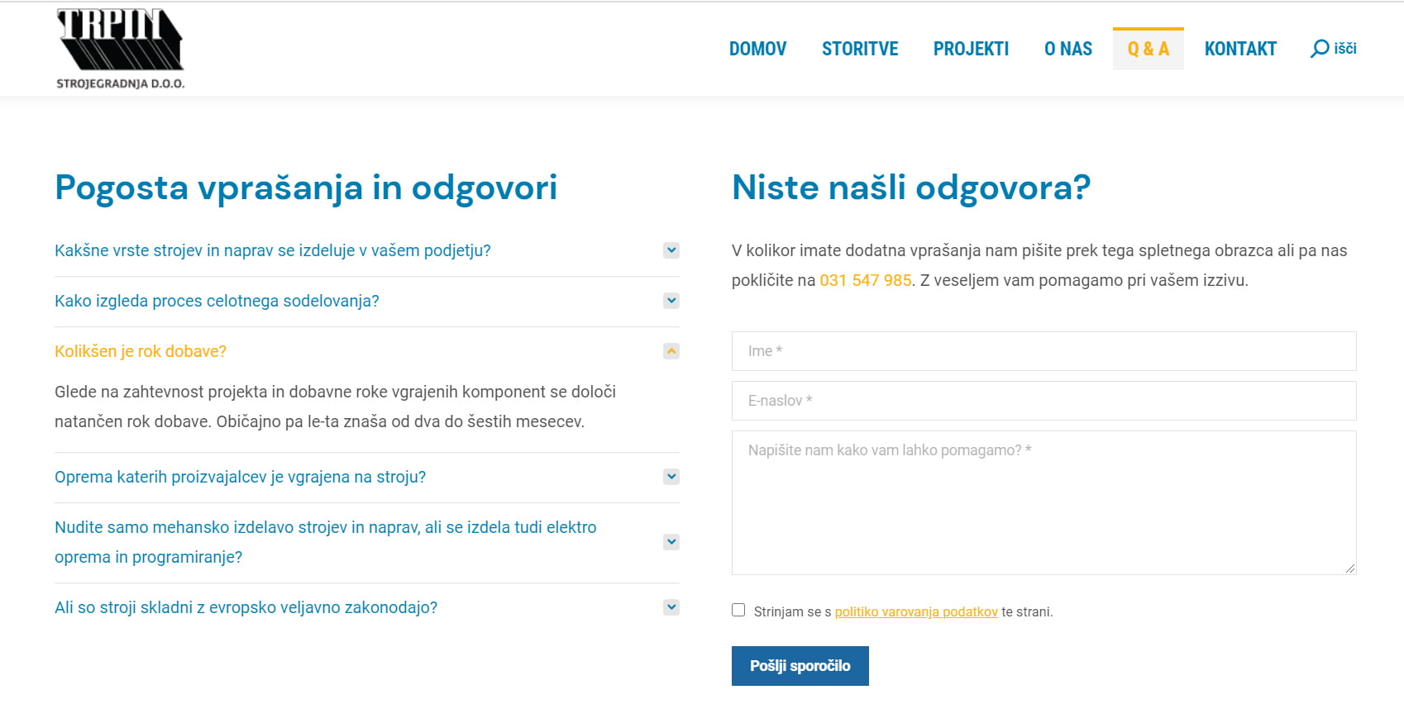The height and width of the screenshot is (704, 1404).
Task: Click the search magnifier icon
Action: point(1319,49)
